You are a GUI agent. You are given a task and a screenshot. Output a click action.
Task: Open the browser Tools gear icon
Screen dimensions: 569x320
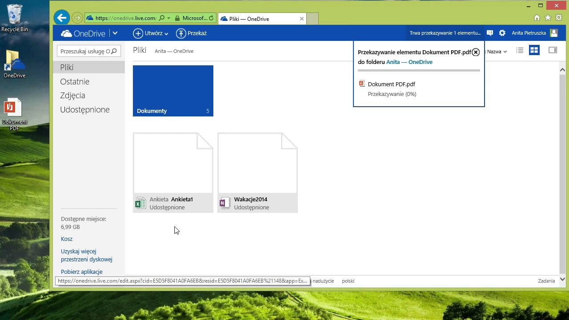click(559, 18)
